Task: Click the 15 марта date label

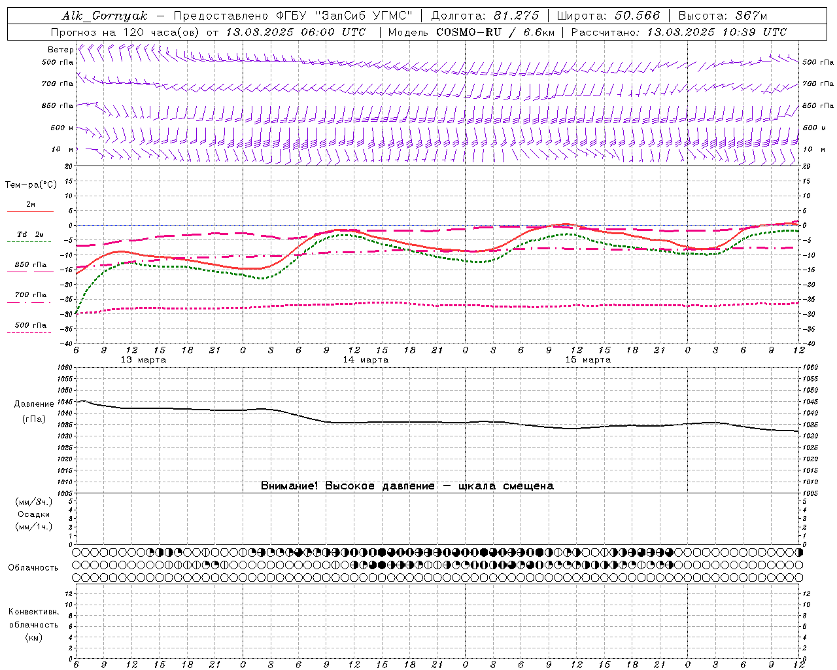Action: [x=588, y=360]
